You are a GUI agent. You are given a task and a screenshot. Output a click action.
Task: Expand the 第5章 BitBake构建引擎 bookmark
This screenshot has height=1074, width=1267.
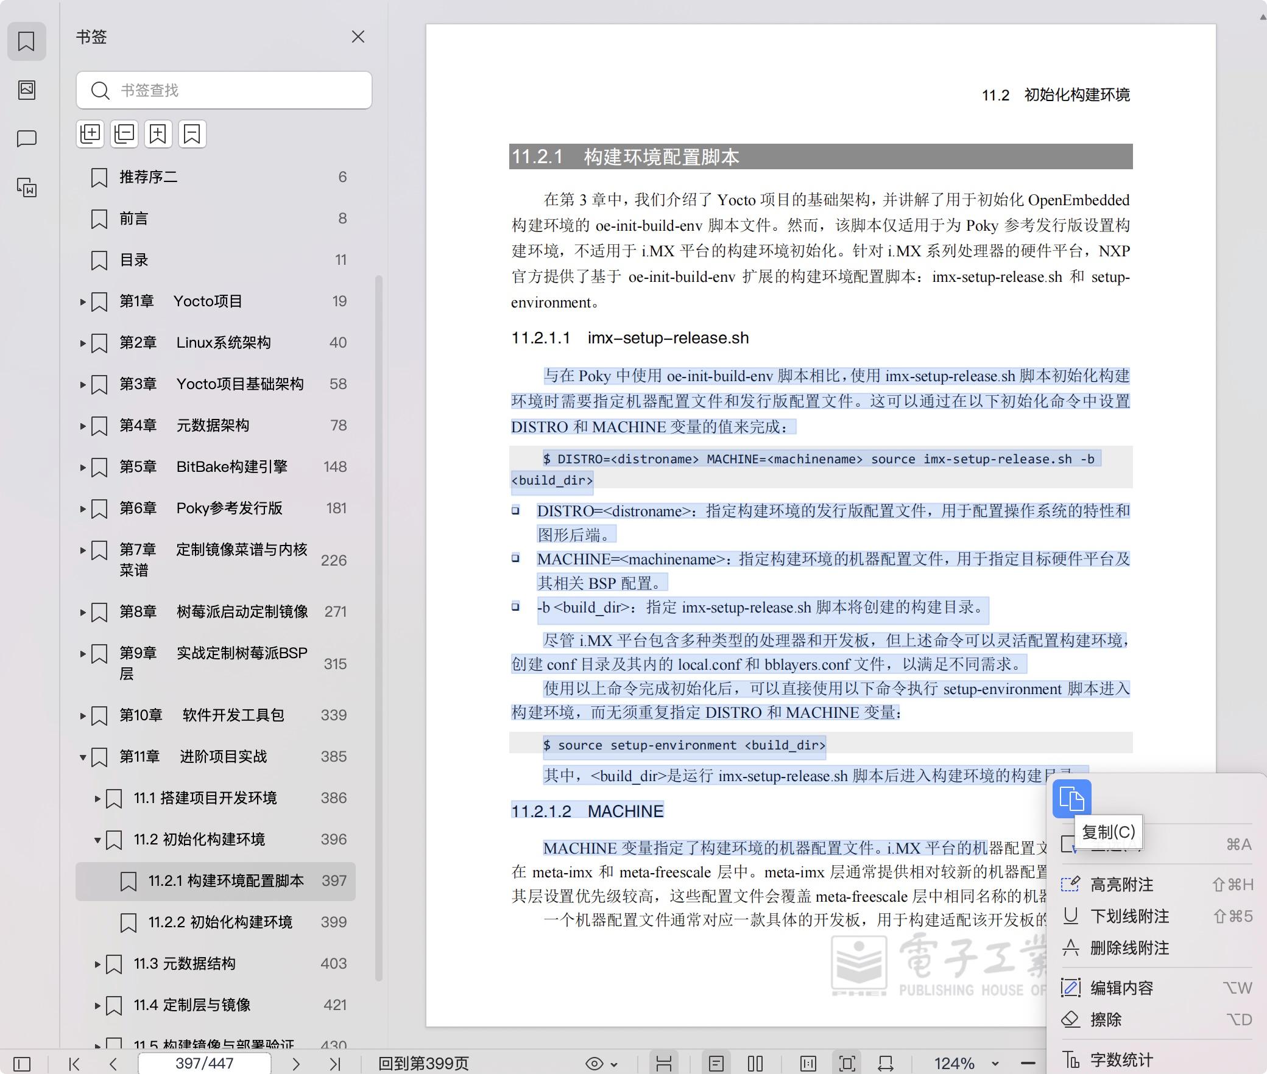tap(83, 467)
